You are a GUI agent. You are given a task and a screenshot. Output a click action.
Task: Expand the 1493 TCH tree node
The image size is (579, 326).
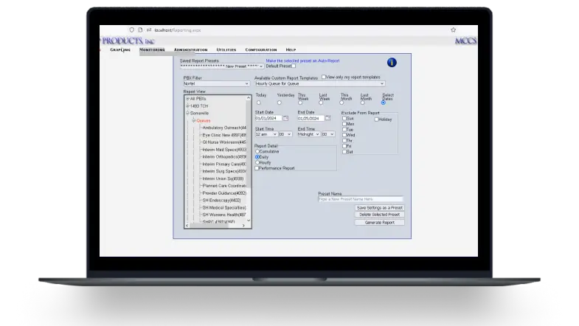[x=187, y=105]
